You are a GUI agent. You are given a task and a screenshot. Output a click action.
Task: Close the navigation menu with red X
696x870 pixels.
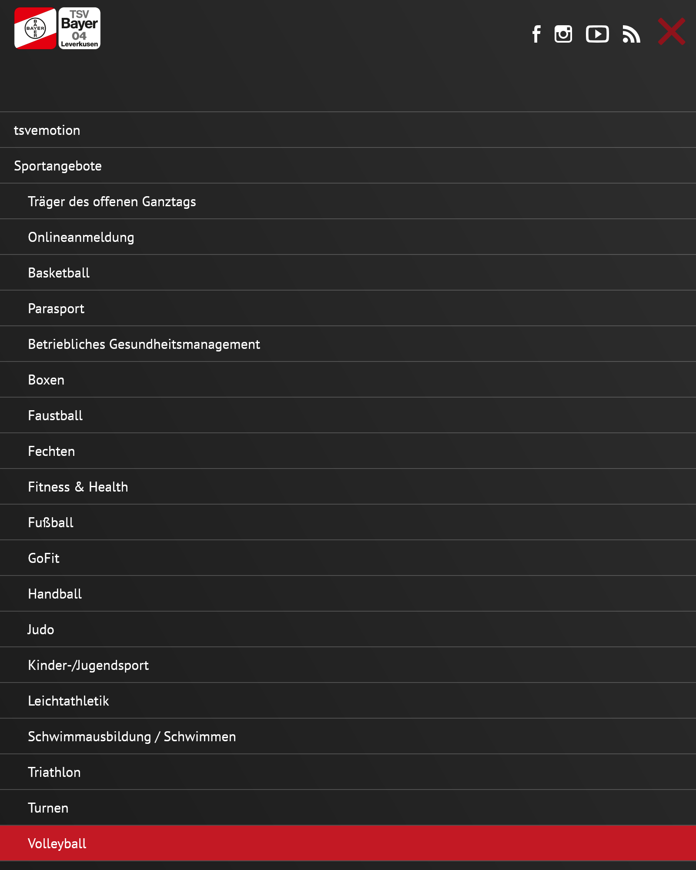(x=672, y=31)
